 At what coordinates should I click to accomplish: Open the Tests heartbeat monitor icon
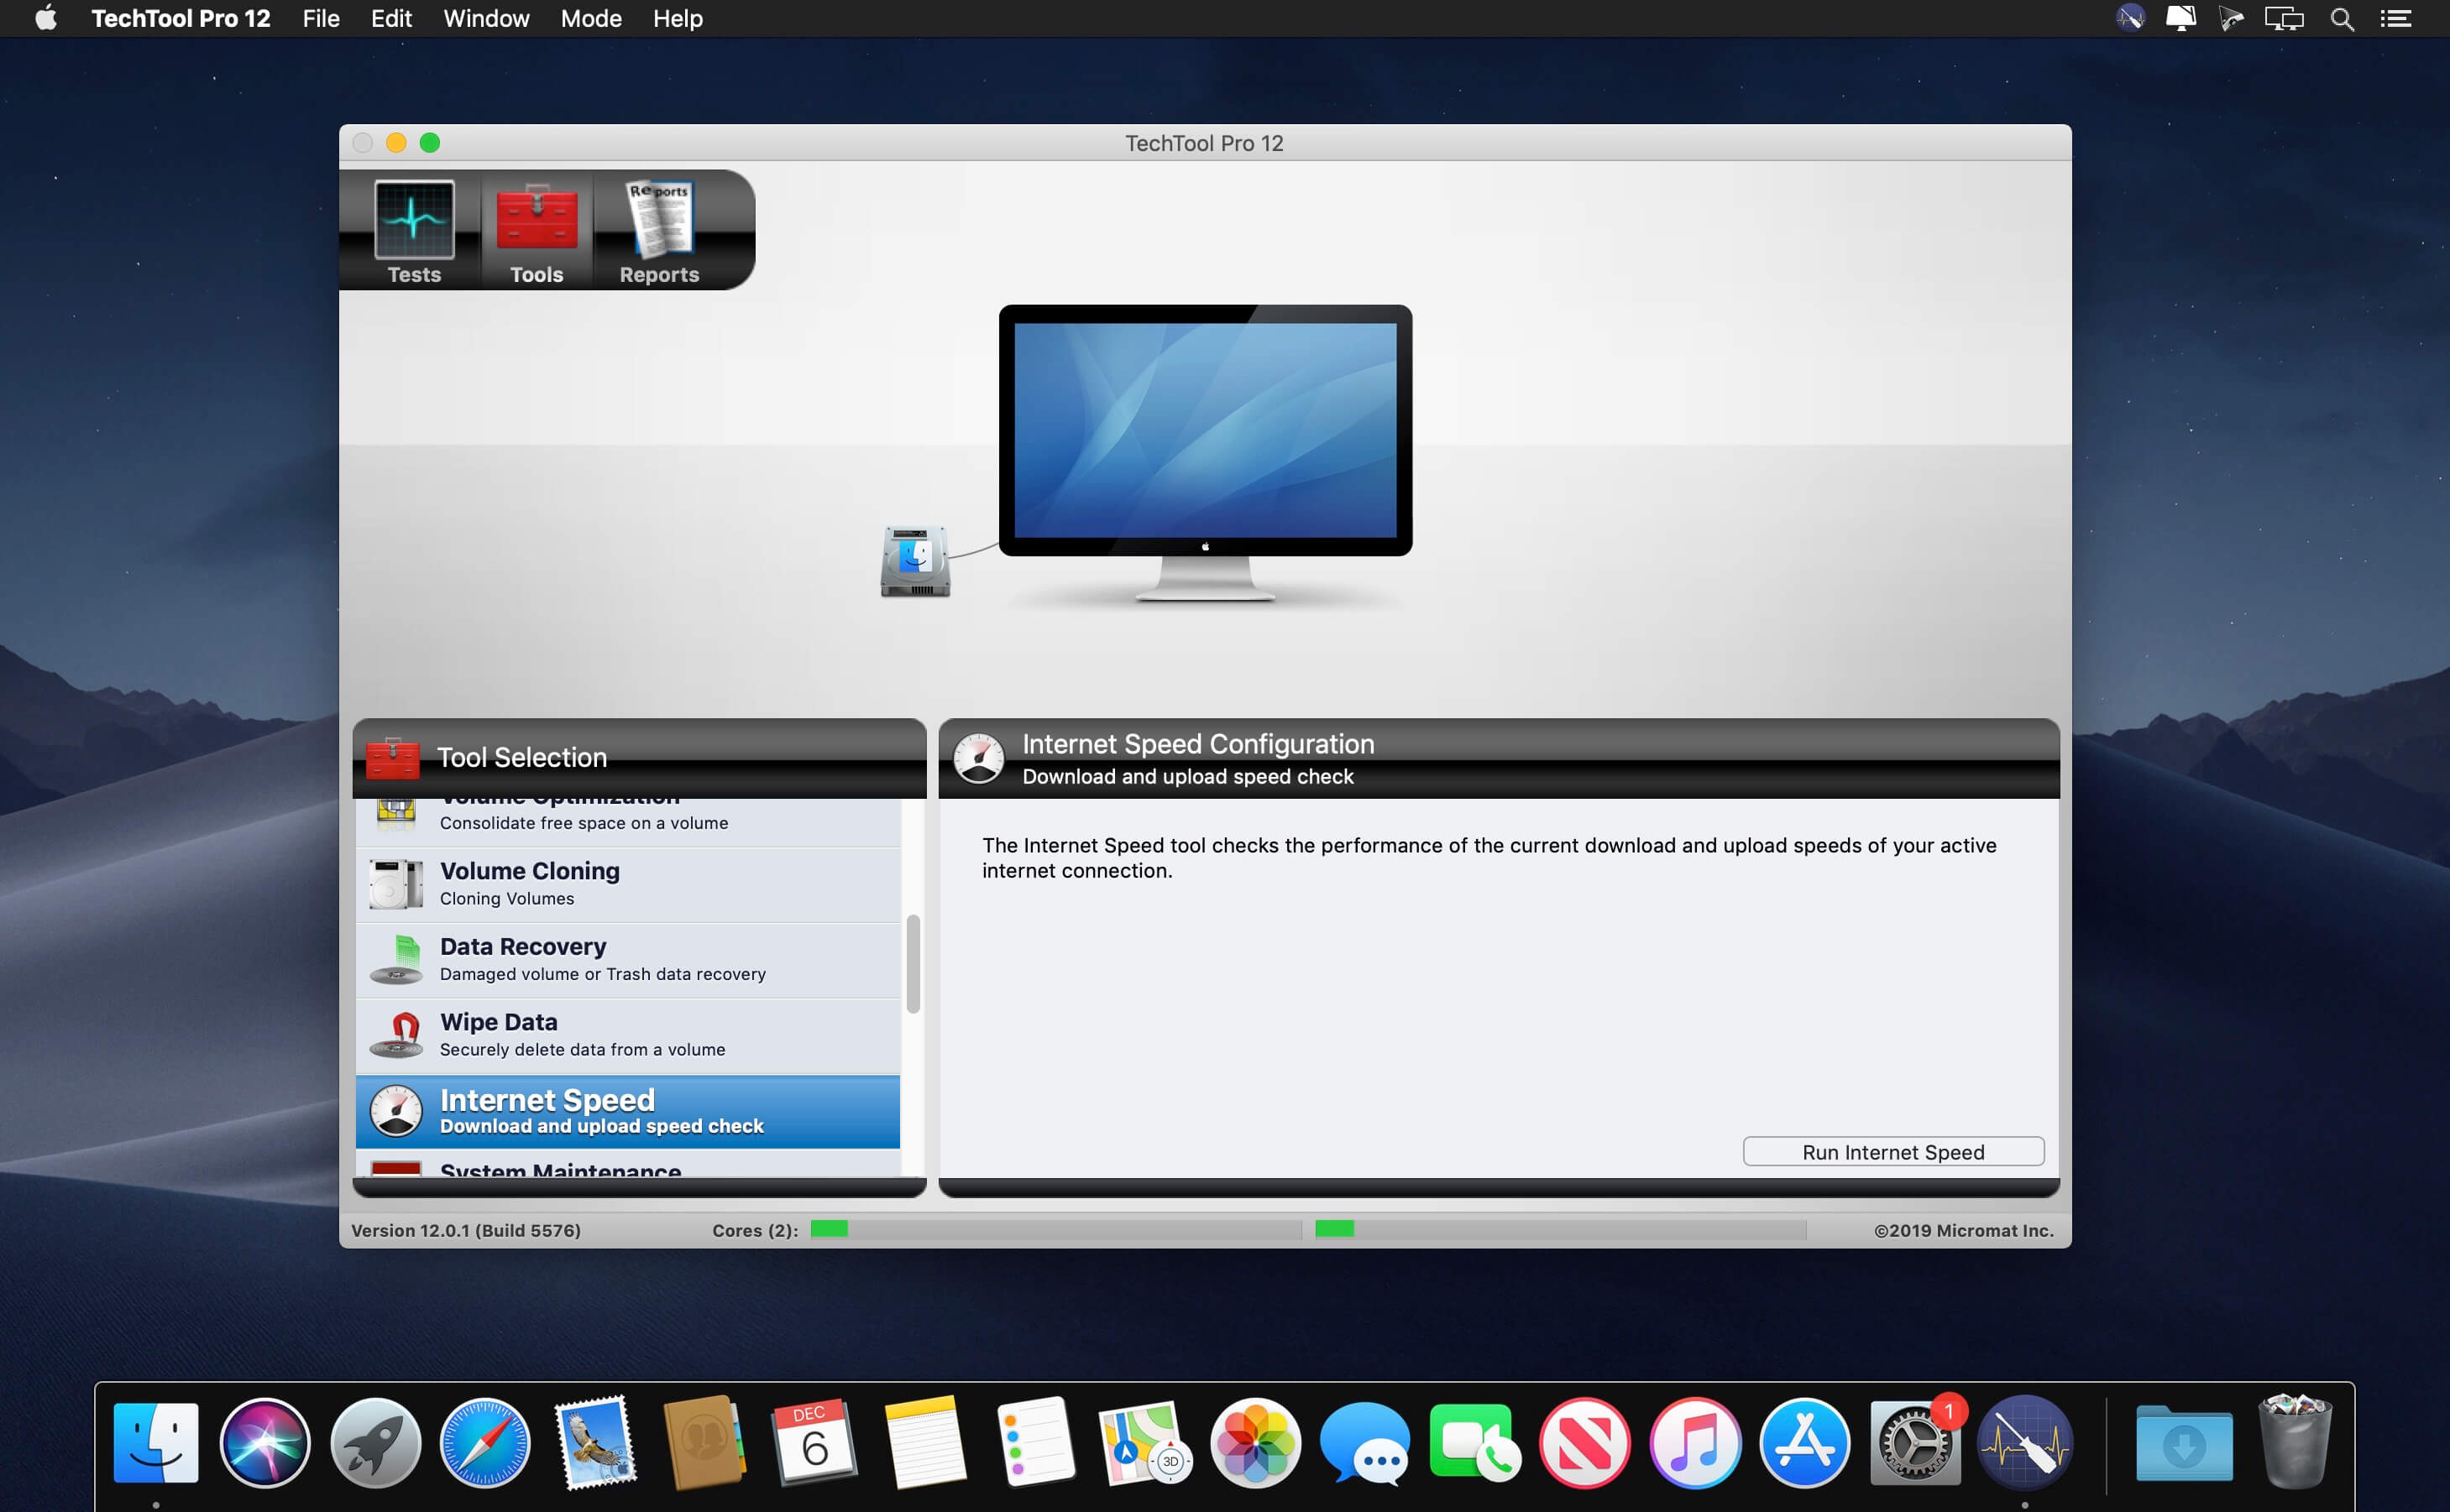pyautogui.click(x=414, y=219)
